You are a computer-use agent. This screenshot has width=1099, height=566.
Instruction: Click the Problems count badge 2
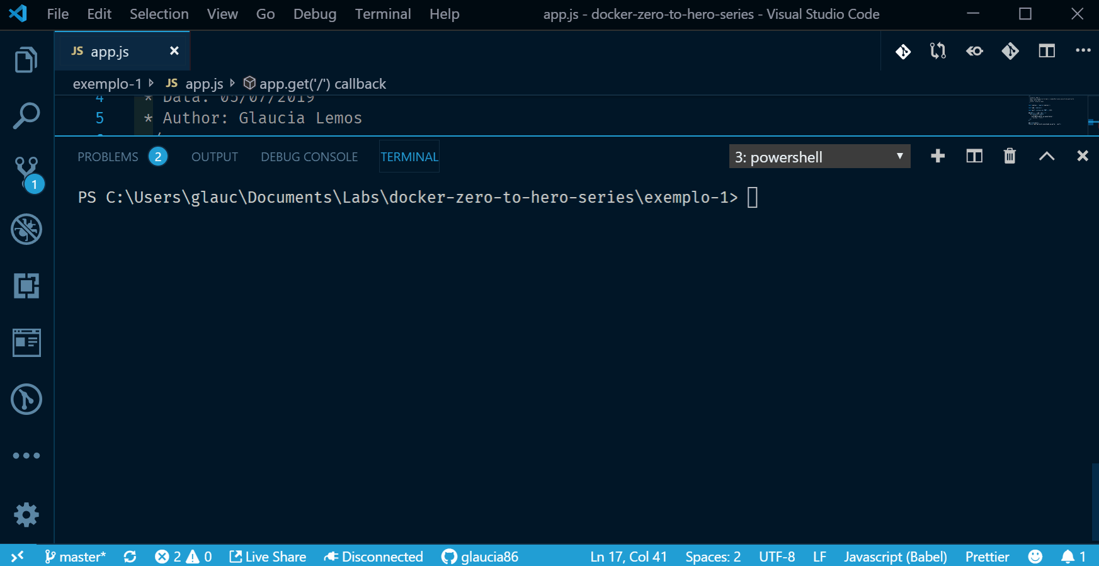[158, 157]
